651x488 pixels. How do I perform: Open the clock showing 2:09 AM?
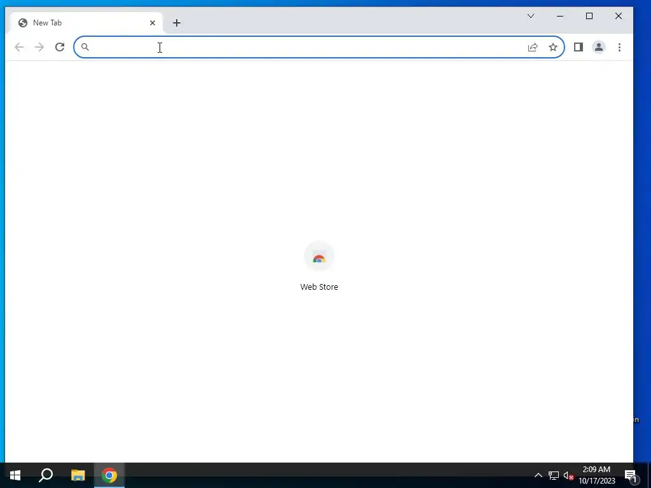pyautogui.click(x=596, y=475)
